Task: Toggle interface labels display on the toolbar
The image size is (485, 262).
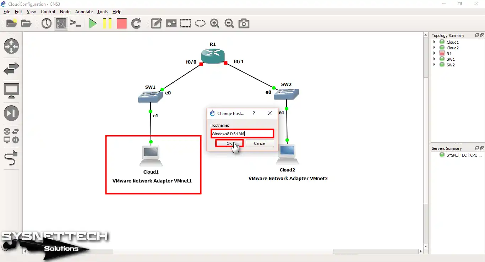Action: coord(61,23)
